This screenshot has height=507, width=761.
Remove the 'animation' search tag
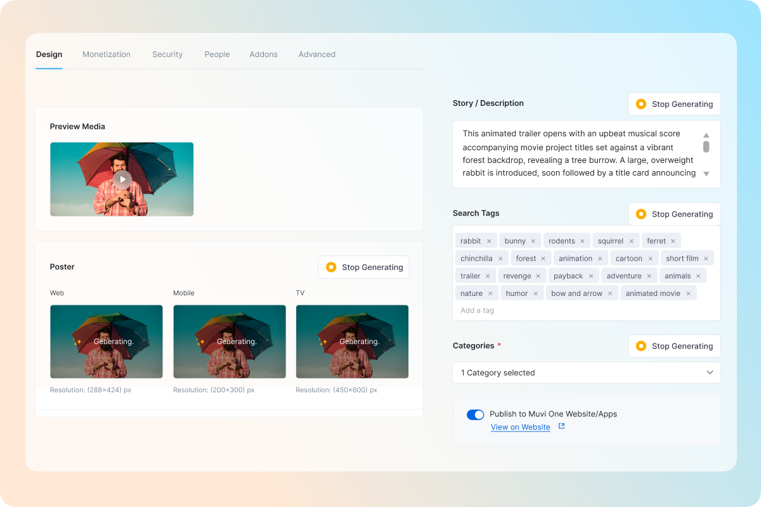pos(600,259)
